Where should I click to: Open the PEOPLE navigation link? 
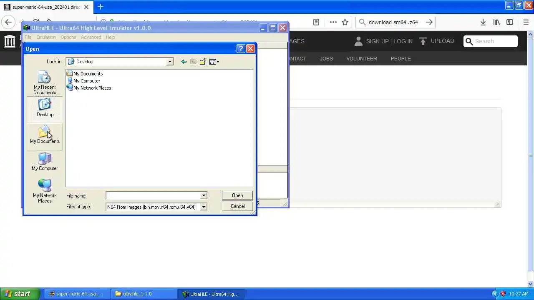click(400, 58)
